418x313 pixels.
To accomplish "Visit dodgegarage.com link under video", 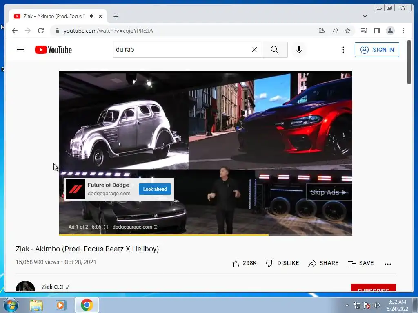I will coord(135,227).
